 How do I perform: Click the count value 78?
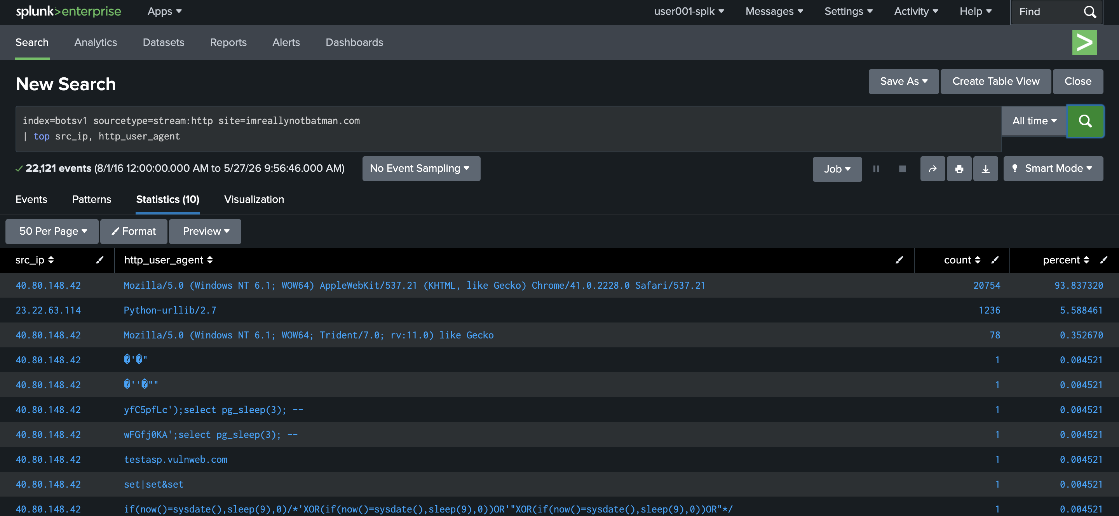(995, 335)
